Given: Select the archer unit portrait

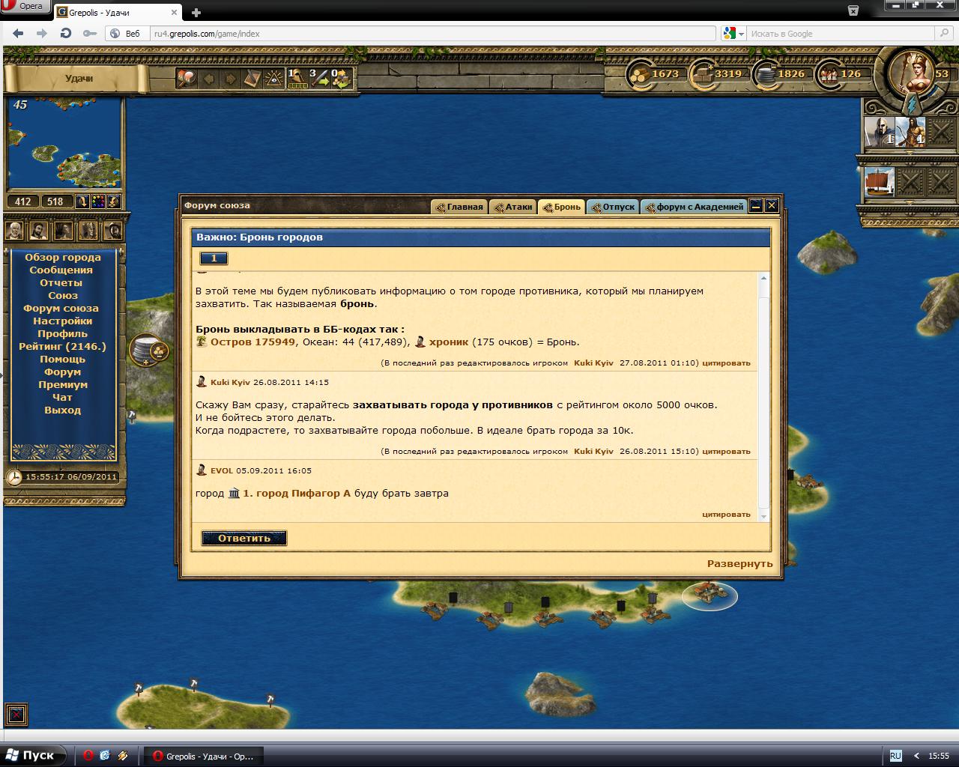Looking at the screenshot, I should click(x=910, y=133).
